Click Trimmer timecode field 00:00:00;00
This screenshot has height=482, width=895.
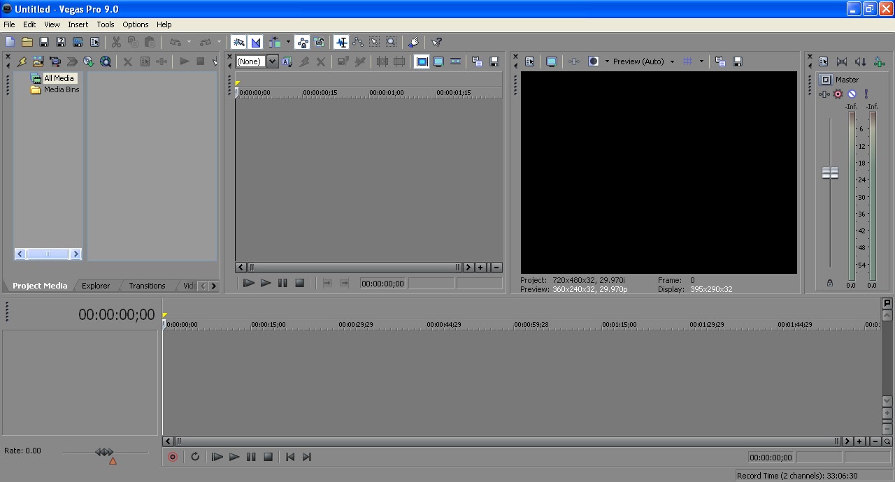[x=382, y=283]
